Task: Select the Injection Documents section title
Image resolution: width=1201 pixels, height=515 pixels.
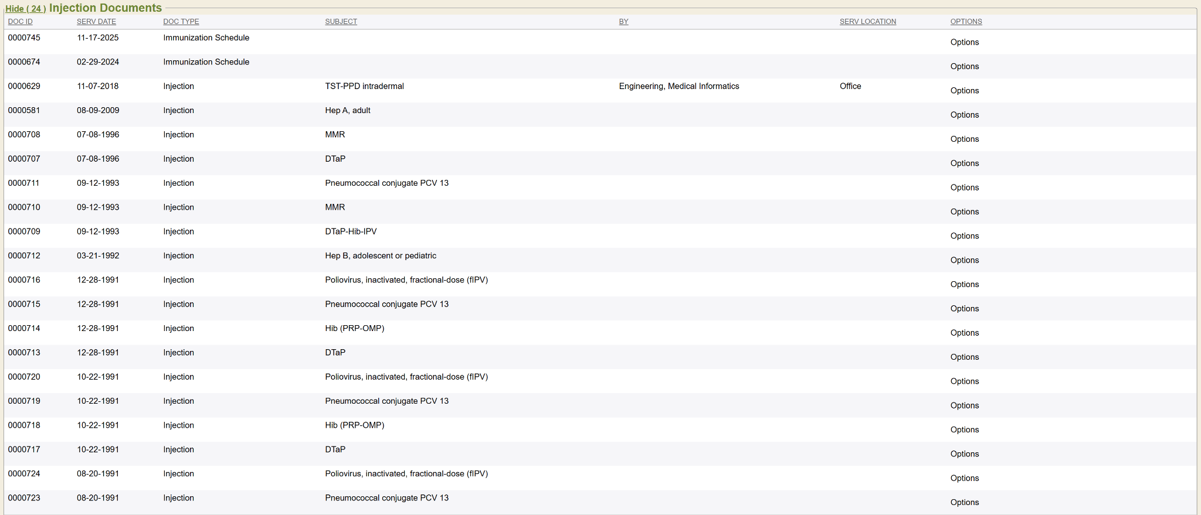Action: (106, 8)
